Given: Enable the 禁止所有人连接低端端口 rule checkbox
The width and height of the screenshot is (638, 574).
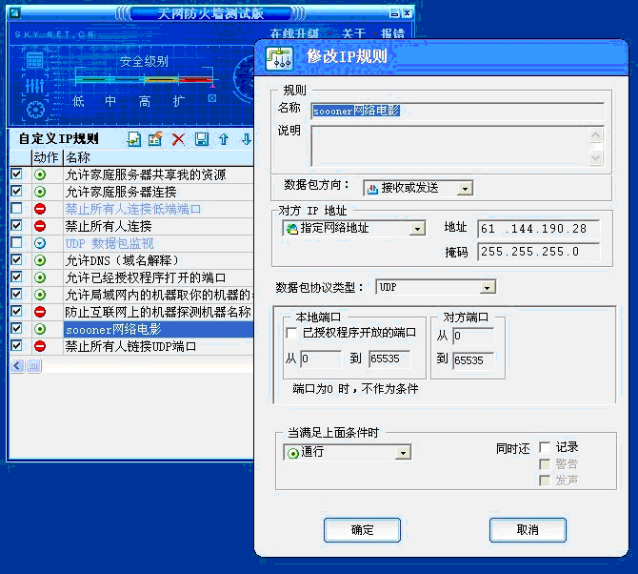Looking at the screenshot, I should tap(16, 209).
